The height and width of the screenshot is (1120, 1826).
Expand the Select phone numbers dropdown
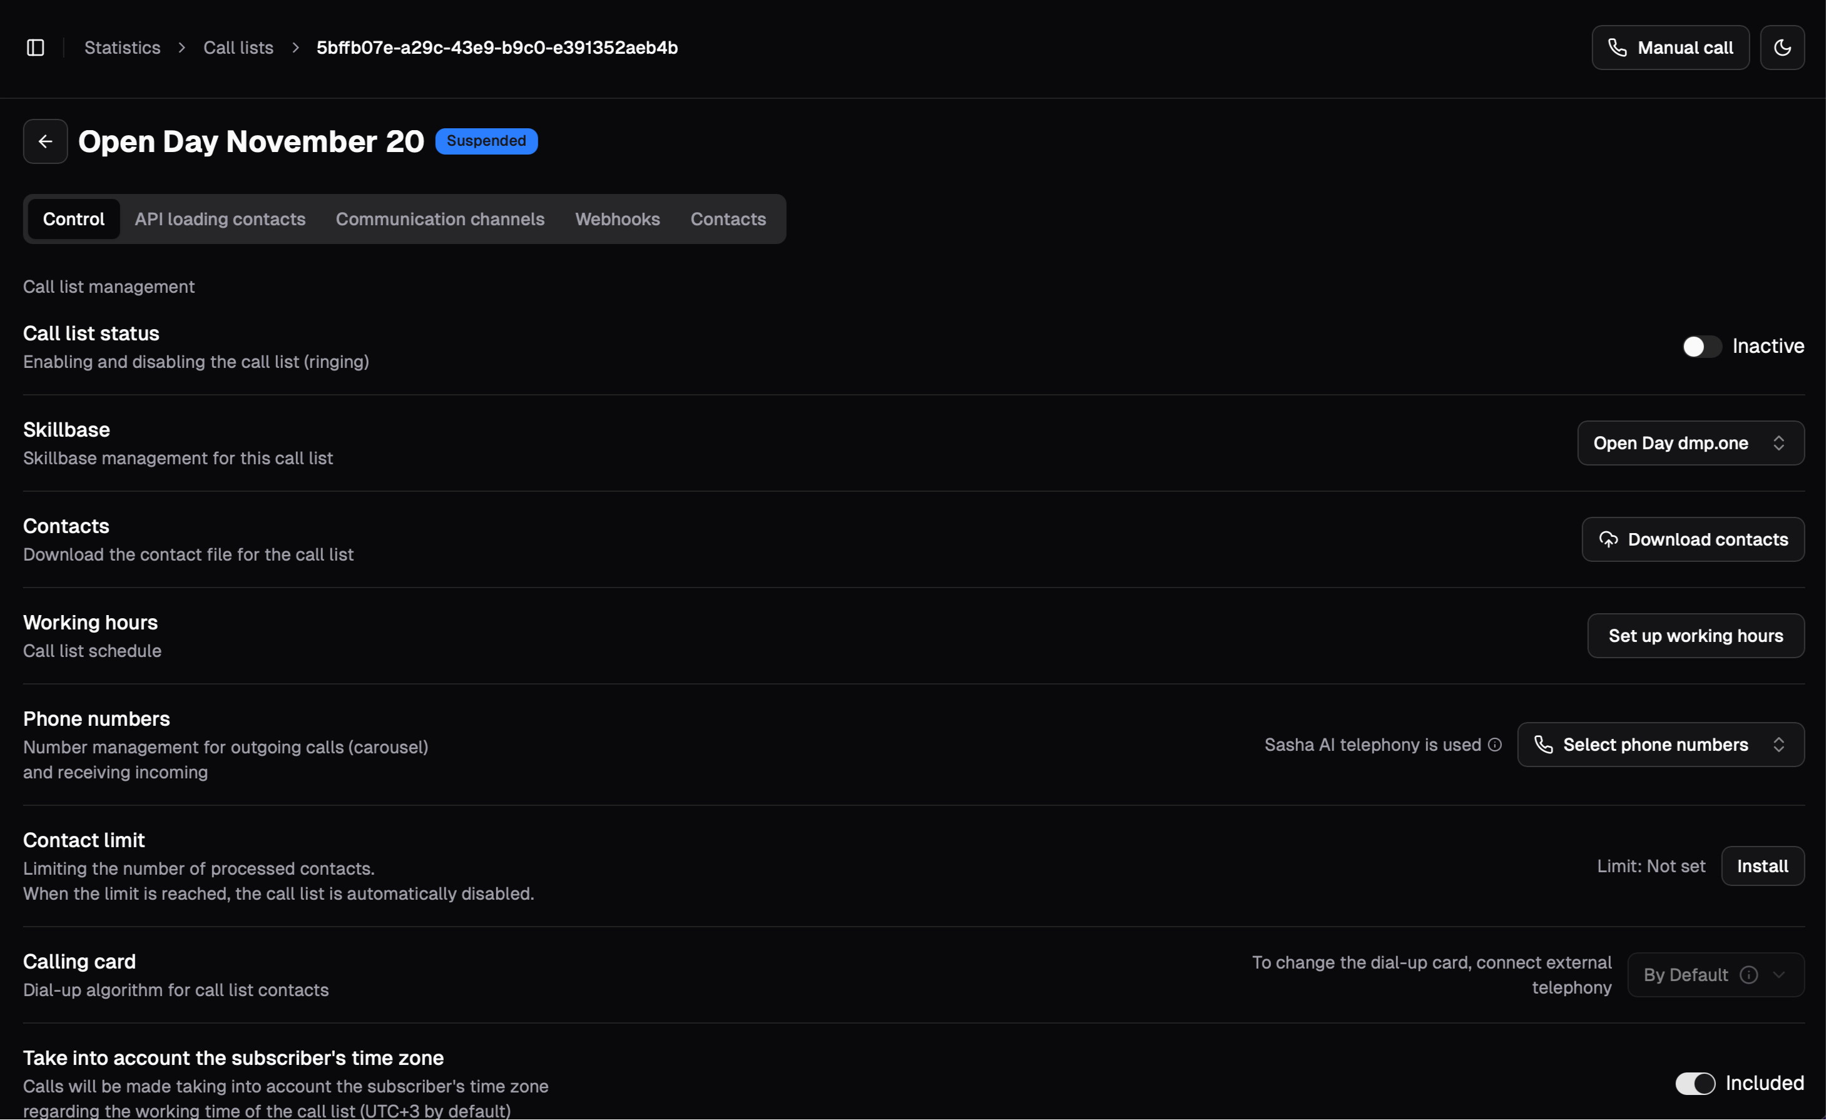(x=1661, y=745)
